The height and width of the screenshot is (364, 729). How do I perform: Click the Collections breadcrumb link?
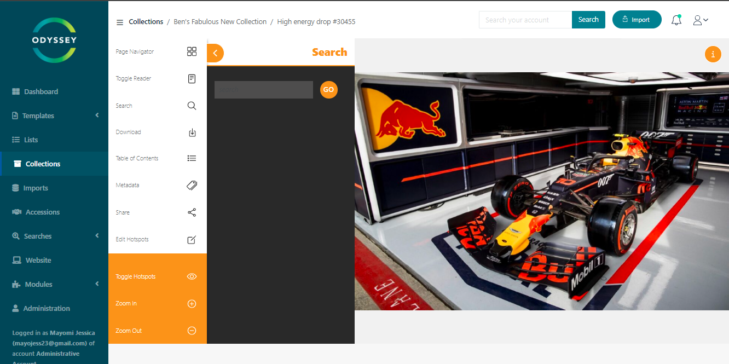[x=146, y=22]
